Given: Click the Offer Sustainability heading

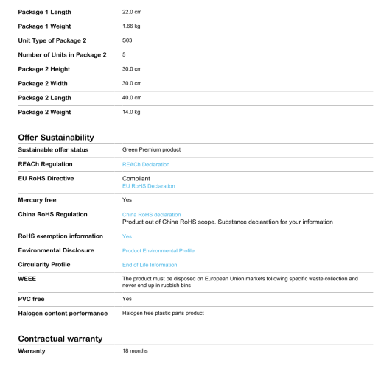Looking at the screenshot, I should tap(56, 138).
